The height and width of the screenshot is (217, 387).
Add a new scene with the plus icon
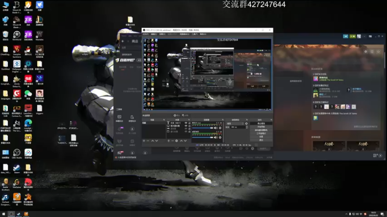click(144, 141)
